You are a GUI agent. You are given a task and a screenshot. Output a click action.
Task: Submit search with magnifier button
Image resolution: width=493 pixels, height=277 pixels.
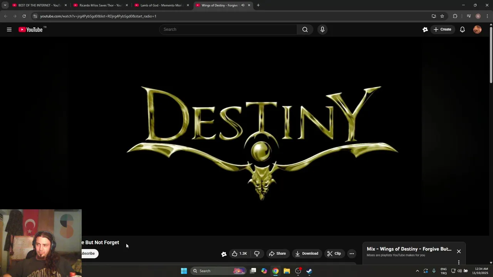(x=305, y=30)
